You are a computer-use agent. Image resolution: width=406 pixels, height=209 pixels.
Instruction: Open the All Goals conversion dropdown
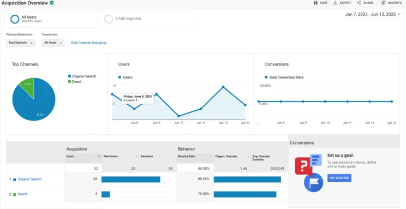53,43
